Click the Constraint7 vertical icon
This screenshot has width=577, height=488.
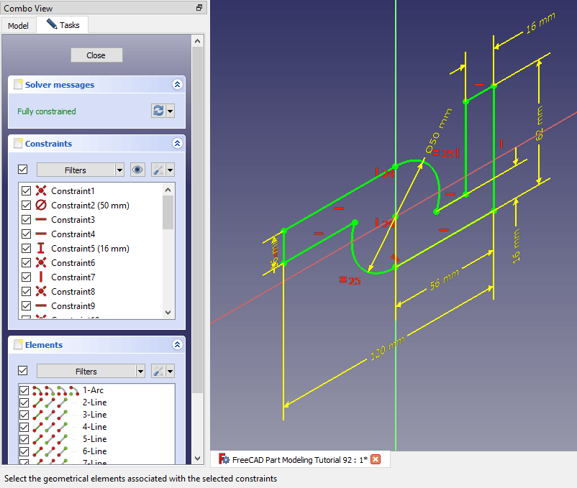(41, 277)
